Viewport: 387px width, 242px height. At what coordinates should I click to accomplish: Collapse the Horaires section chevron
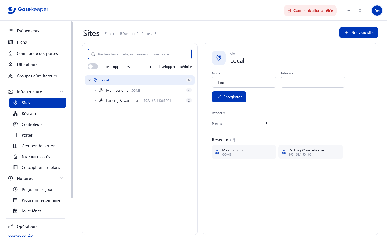pyautogui.click(x=62, y=178)
